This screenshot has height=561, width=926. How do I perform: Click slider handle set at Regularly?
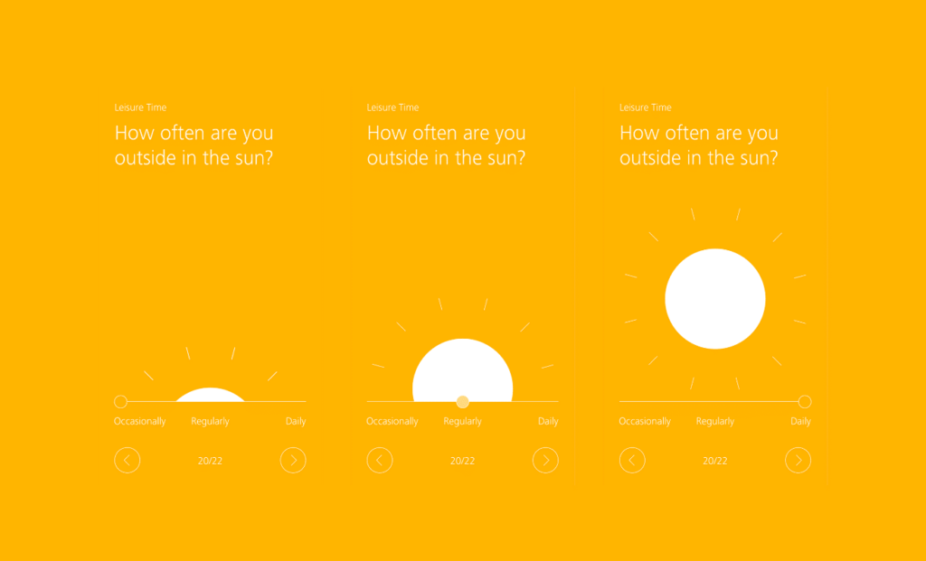[462, 402]
